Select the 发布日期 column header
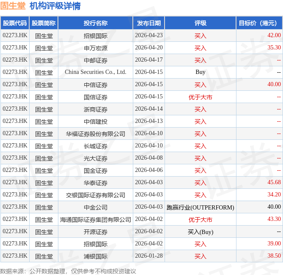This screenshot has width=283, height=275. (x=149, y=23)
